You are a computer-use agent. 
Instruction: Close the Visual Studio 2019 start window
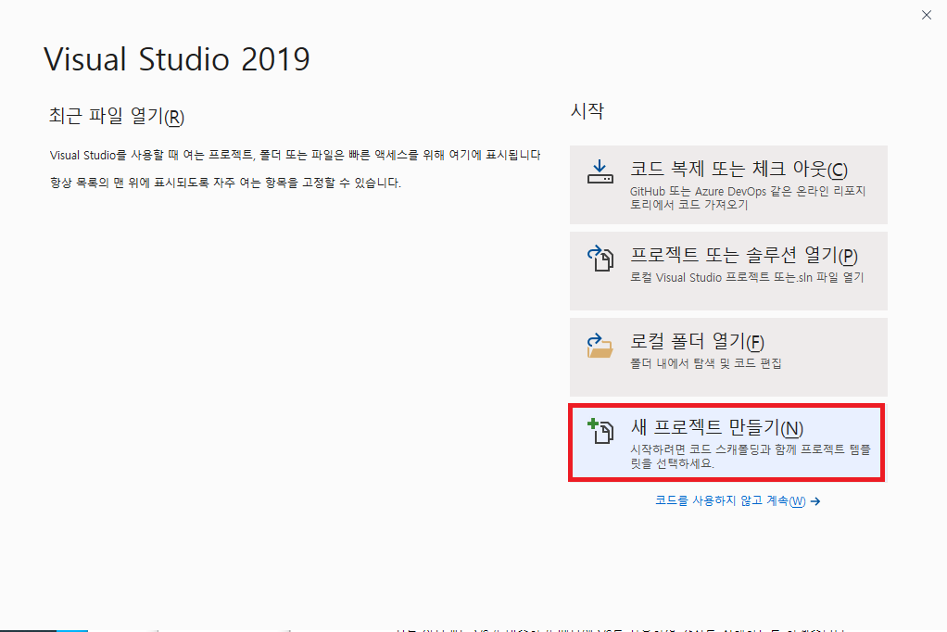pos(927,15)
